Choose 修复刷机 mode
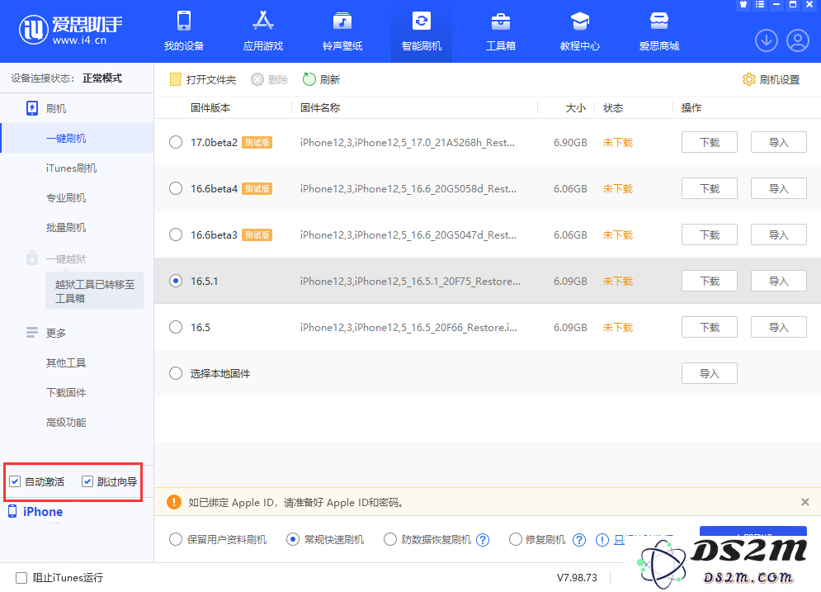Screen dimensions: 821x592 pos(515,539)
